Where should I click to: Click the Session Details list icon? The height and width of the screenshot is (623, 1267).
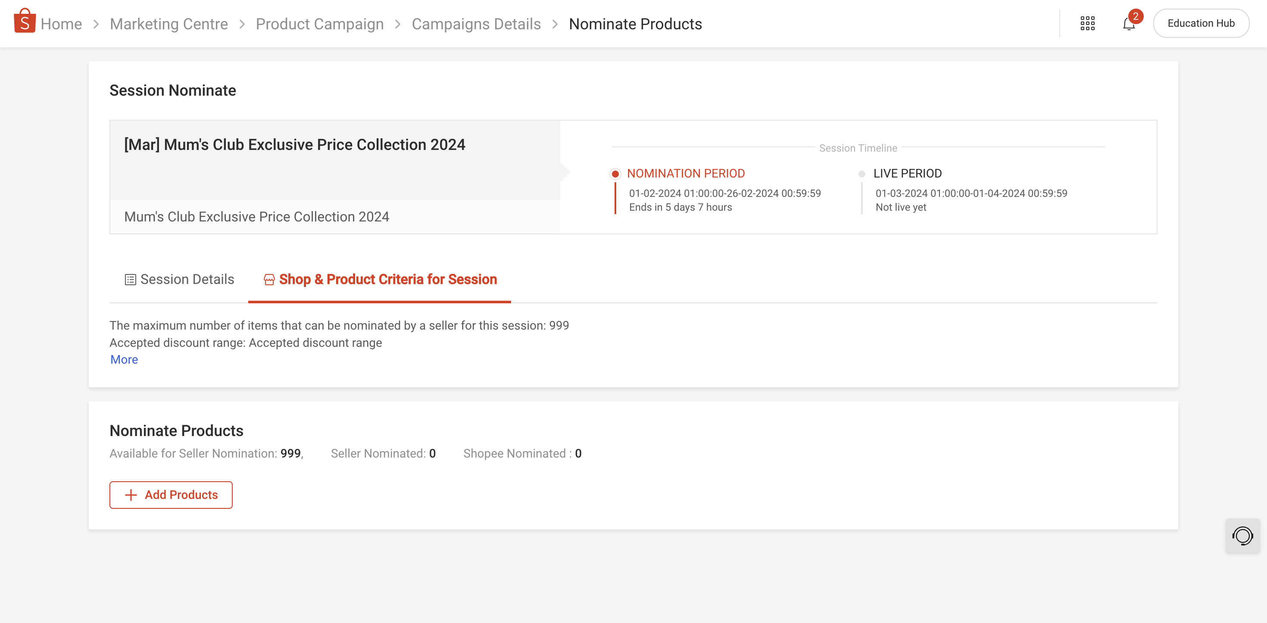tap(130, 280)
